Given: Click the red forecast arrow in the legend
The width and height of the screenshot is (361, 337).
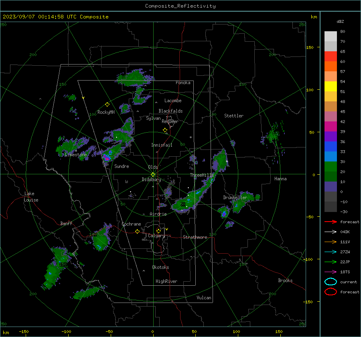Looking at the screenshot, I should pyautogui.click(x=331, y=222).
